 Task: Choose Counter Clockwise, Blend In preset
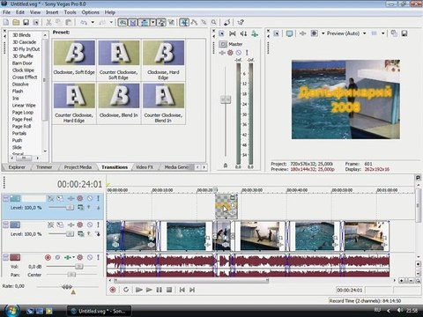163,103
